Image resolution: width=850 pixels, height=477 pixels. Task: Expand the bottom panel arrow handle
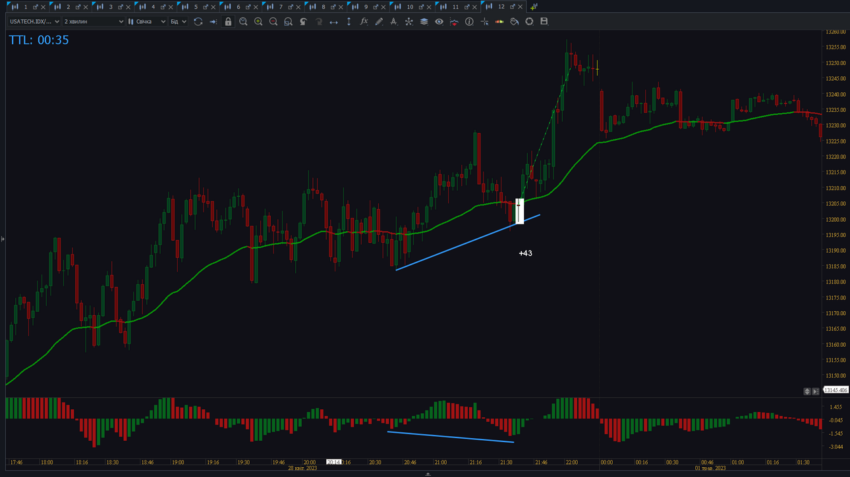click(x=428, y=474)
